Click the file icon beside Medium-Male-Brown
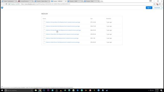Image resolution: width=164 pixels, height=92 pixels. [44, 42]
